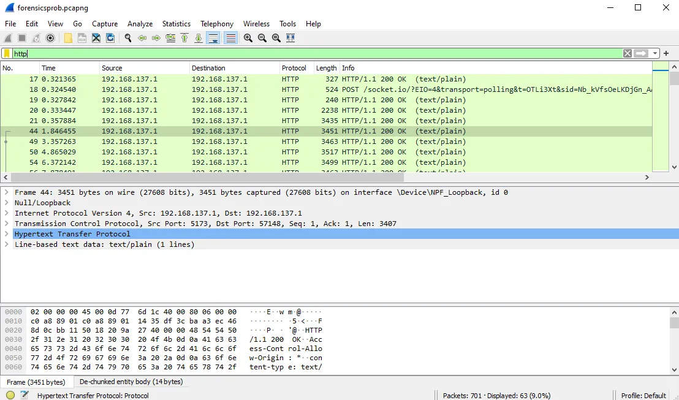The image size is (679, 400).
Task: Go forward in packet history arrow
Action: [156, 38]
